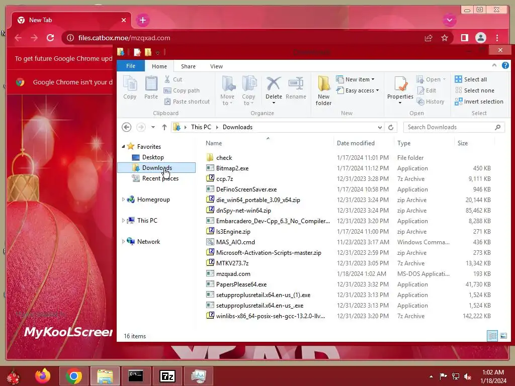The image size is (515, 386).
Task: Open Chrome side panel icon
Action: point(464,38)
